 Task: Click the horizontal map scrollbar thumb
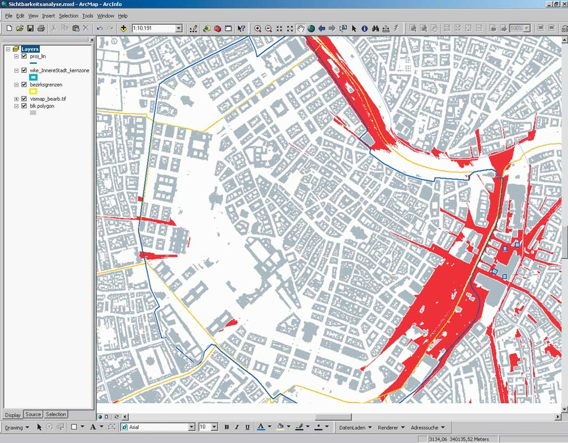tap(333, 417)
